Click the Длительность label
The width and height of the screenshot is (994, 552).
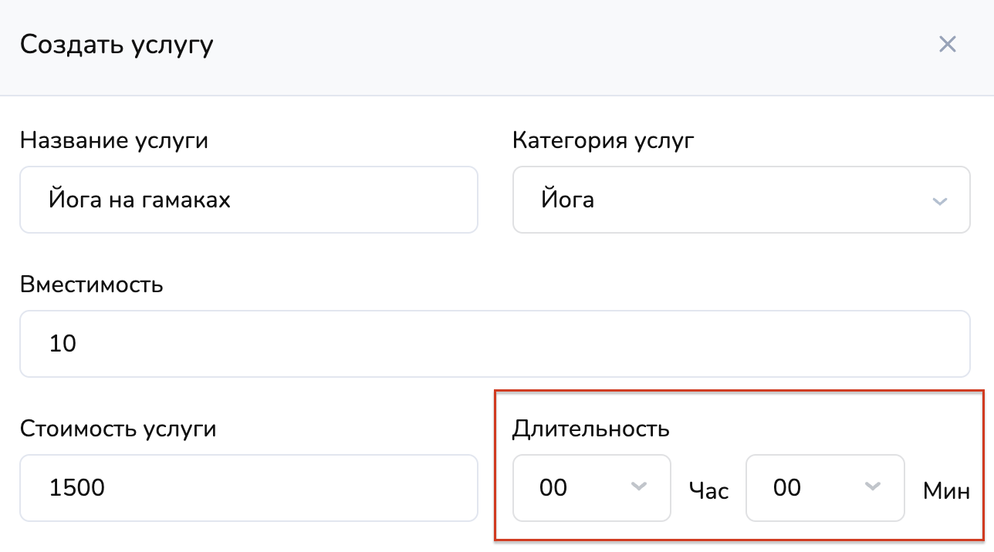point(590,429)
